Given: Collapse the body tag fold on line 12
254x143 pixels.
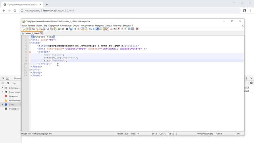Looking at the screenshot, I should tap(30, 70).
